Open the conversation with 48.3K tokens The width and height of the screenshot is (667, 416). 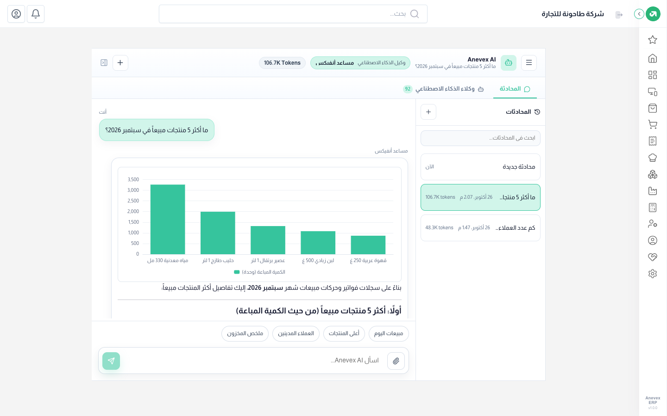[480, 228]
